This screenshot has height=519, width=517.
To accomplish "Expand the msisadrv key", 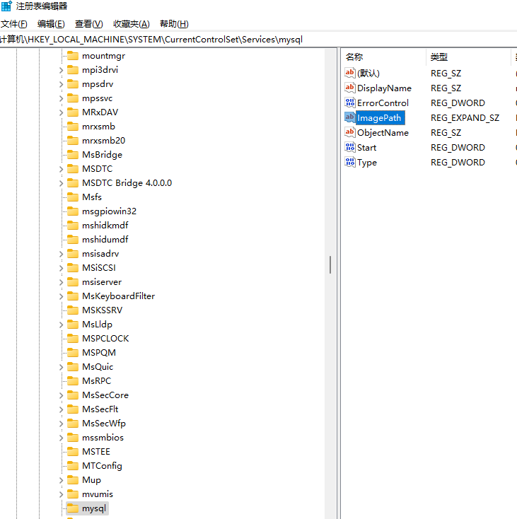I will pos(62,255).
